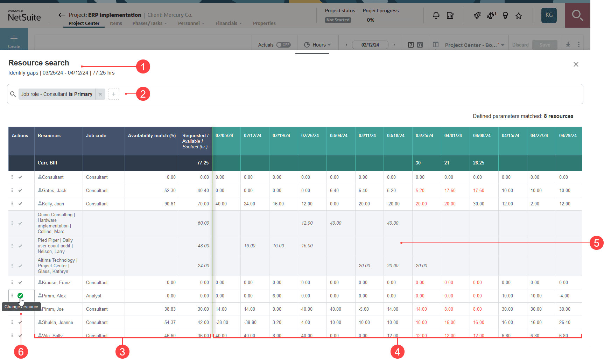Click the download icon
Image resolution: width=604 pixels, height=359 pixels.
click(x=568, y=45)
